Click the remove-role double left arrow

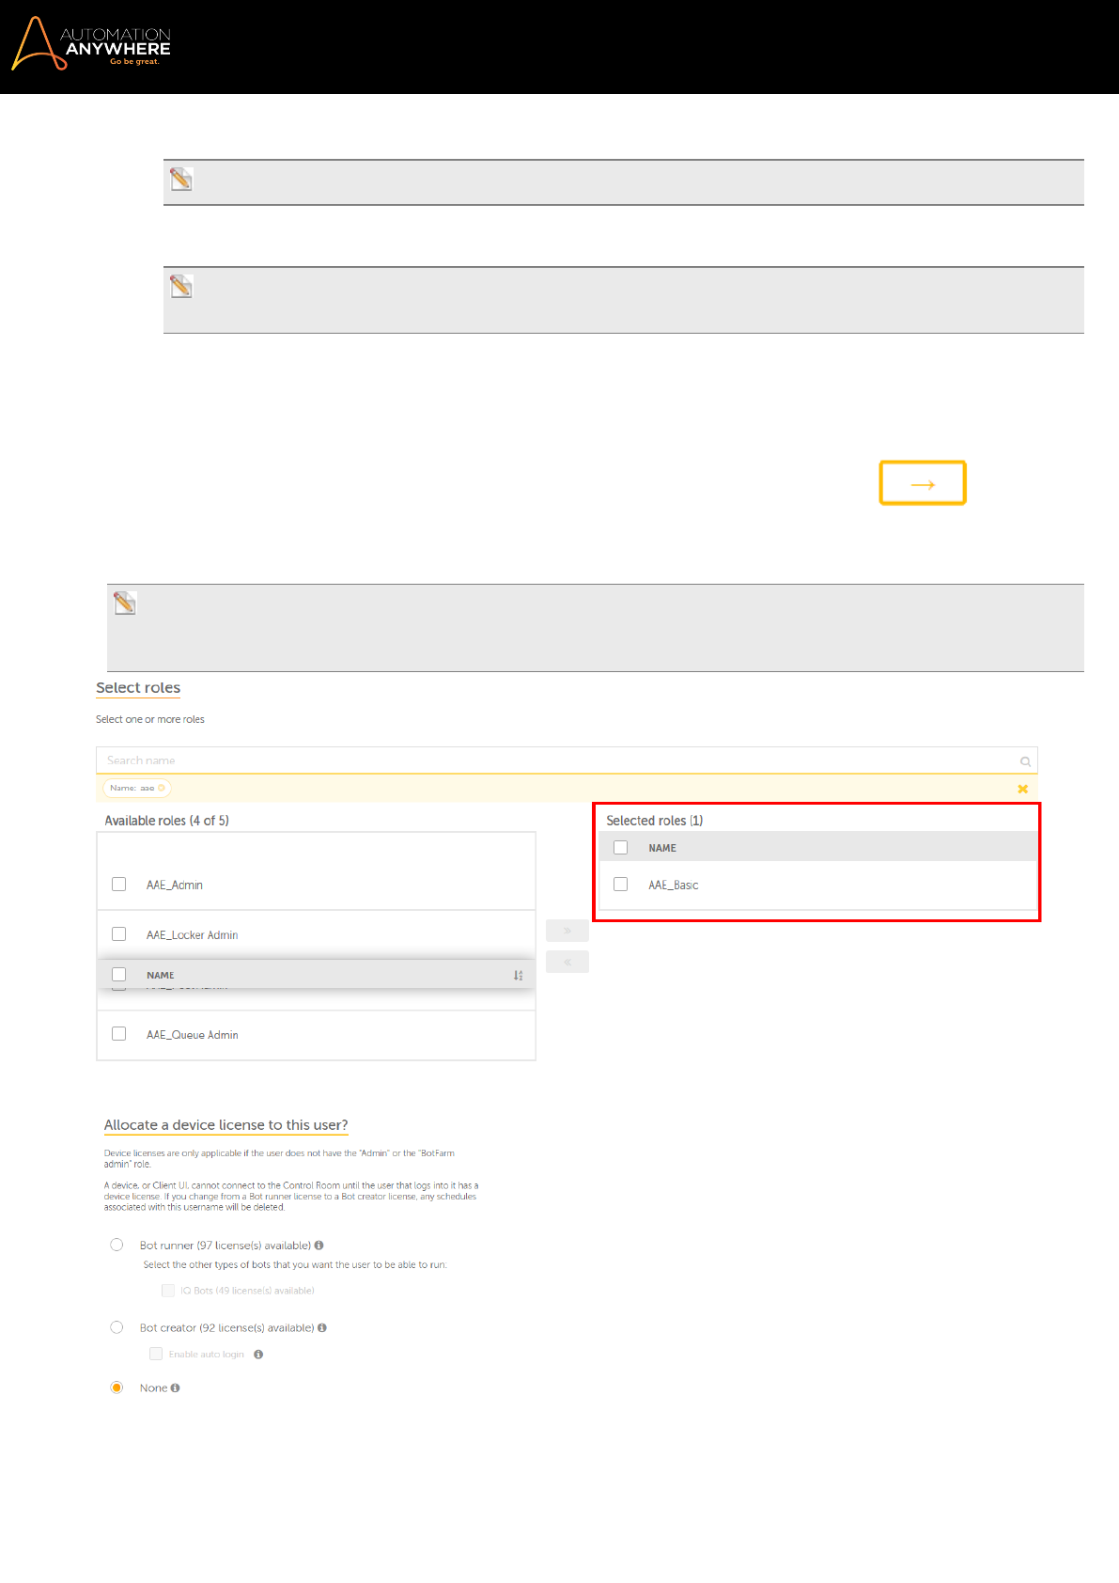point(567,962)
